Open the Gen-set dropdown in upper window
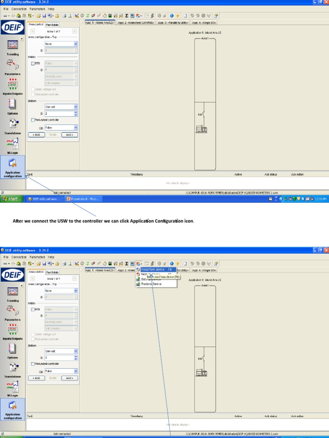 tap(61, 107)
